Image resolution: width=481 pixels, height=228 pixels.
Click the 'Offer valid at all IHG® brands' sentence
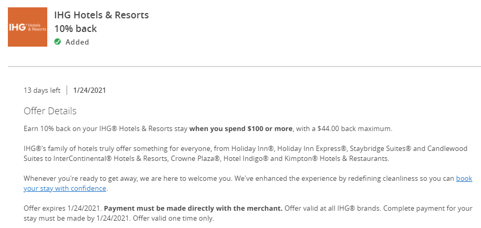click(x=333, y=209)
